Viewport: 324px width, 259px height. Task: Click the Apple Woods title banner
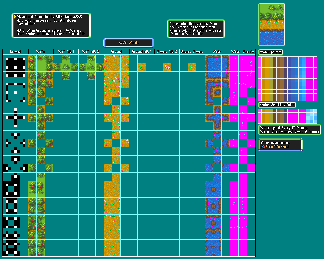(x=129, y=43)
